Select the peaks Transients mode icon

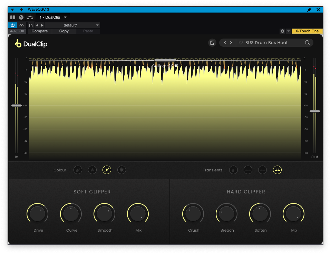point(277,170)
